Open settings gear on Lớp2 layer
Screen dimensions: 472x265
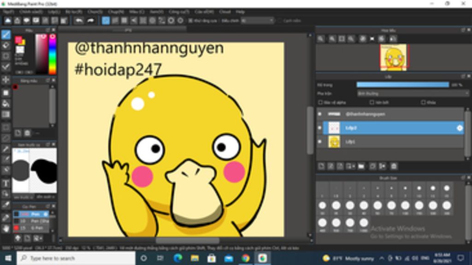click(x=460, y=128)
